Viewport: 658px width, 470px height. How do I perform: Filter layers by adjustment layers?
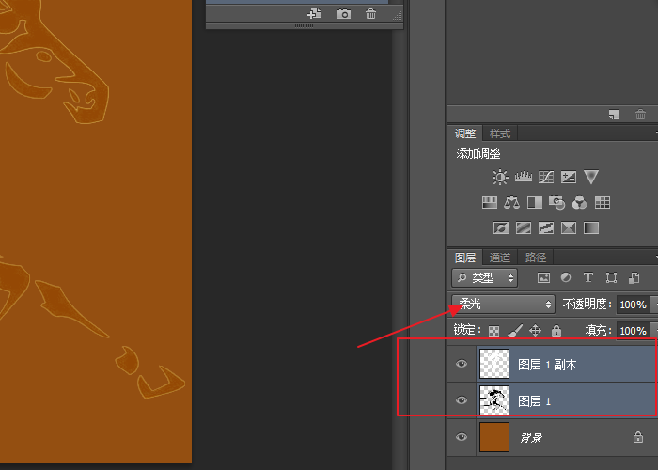coord(566,277)
